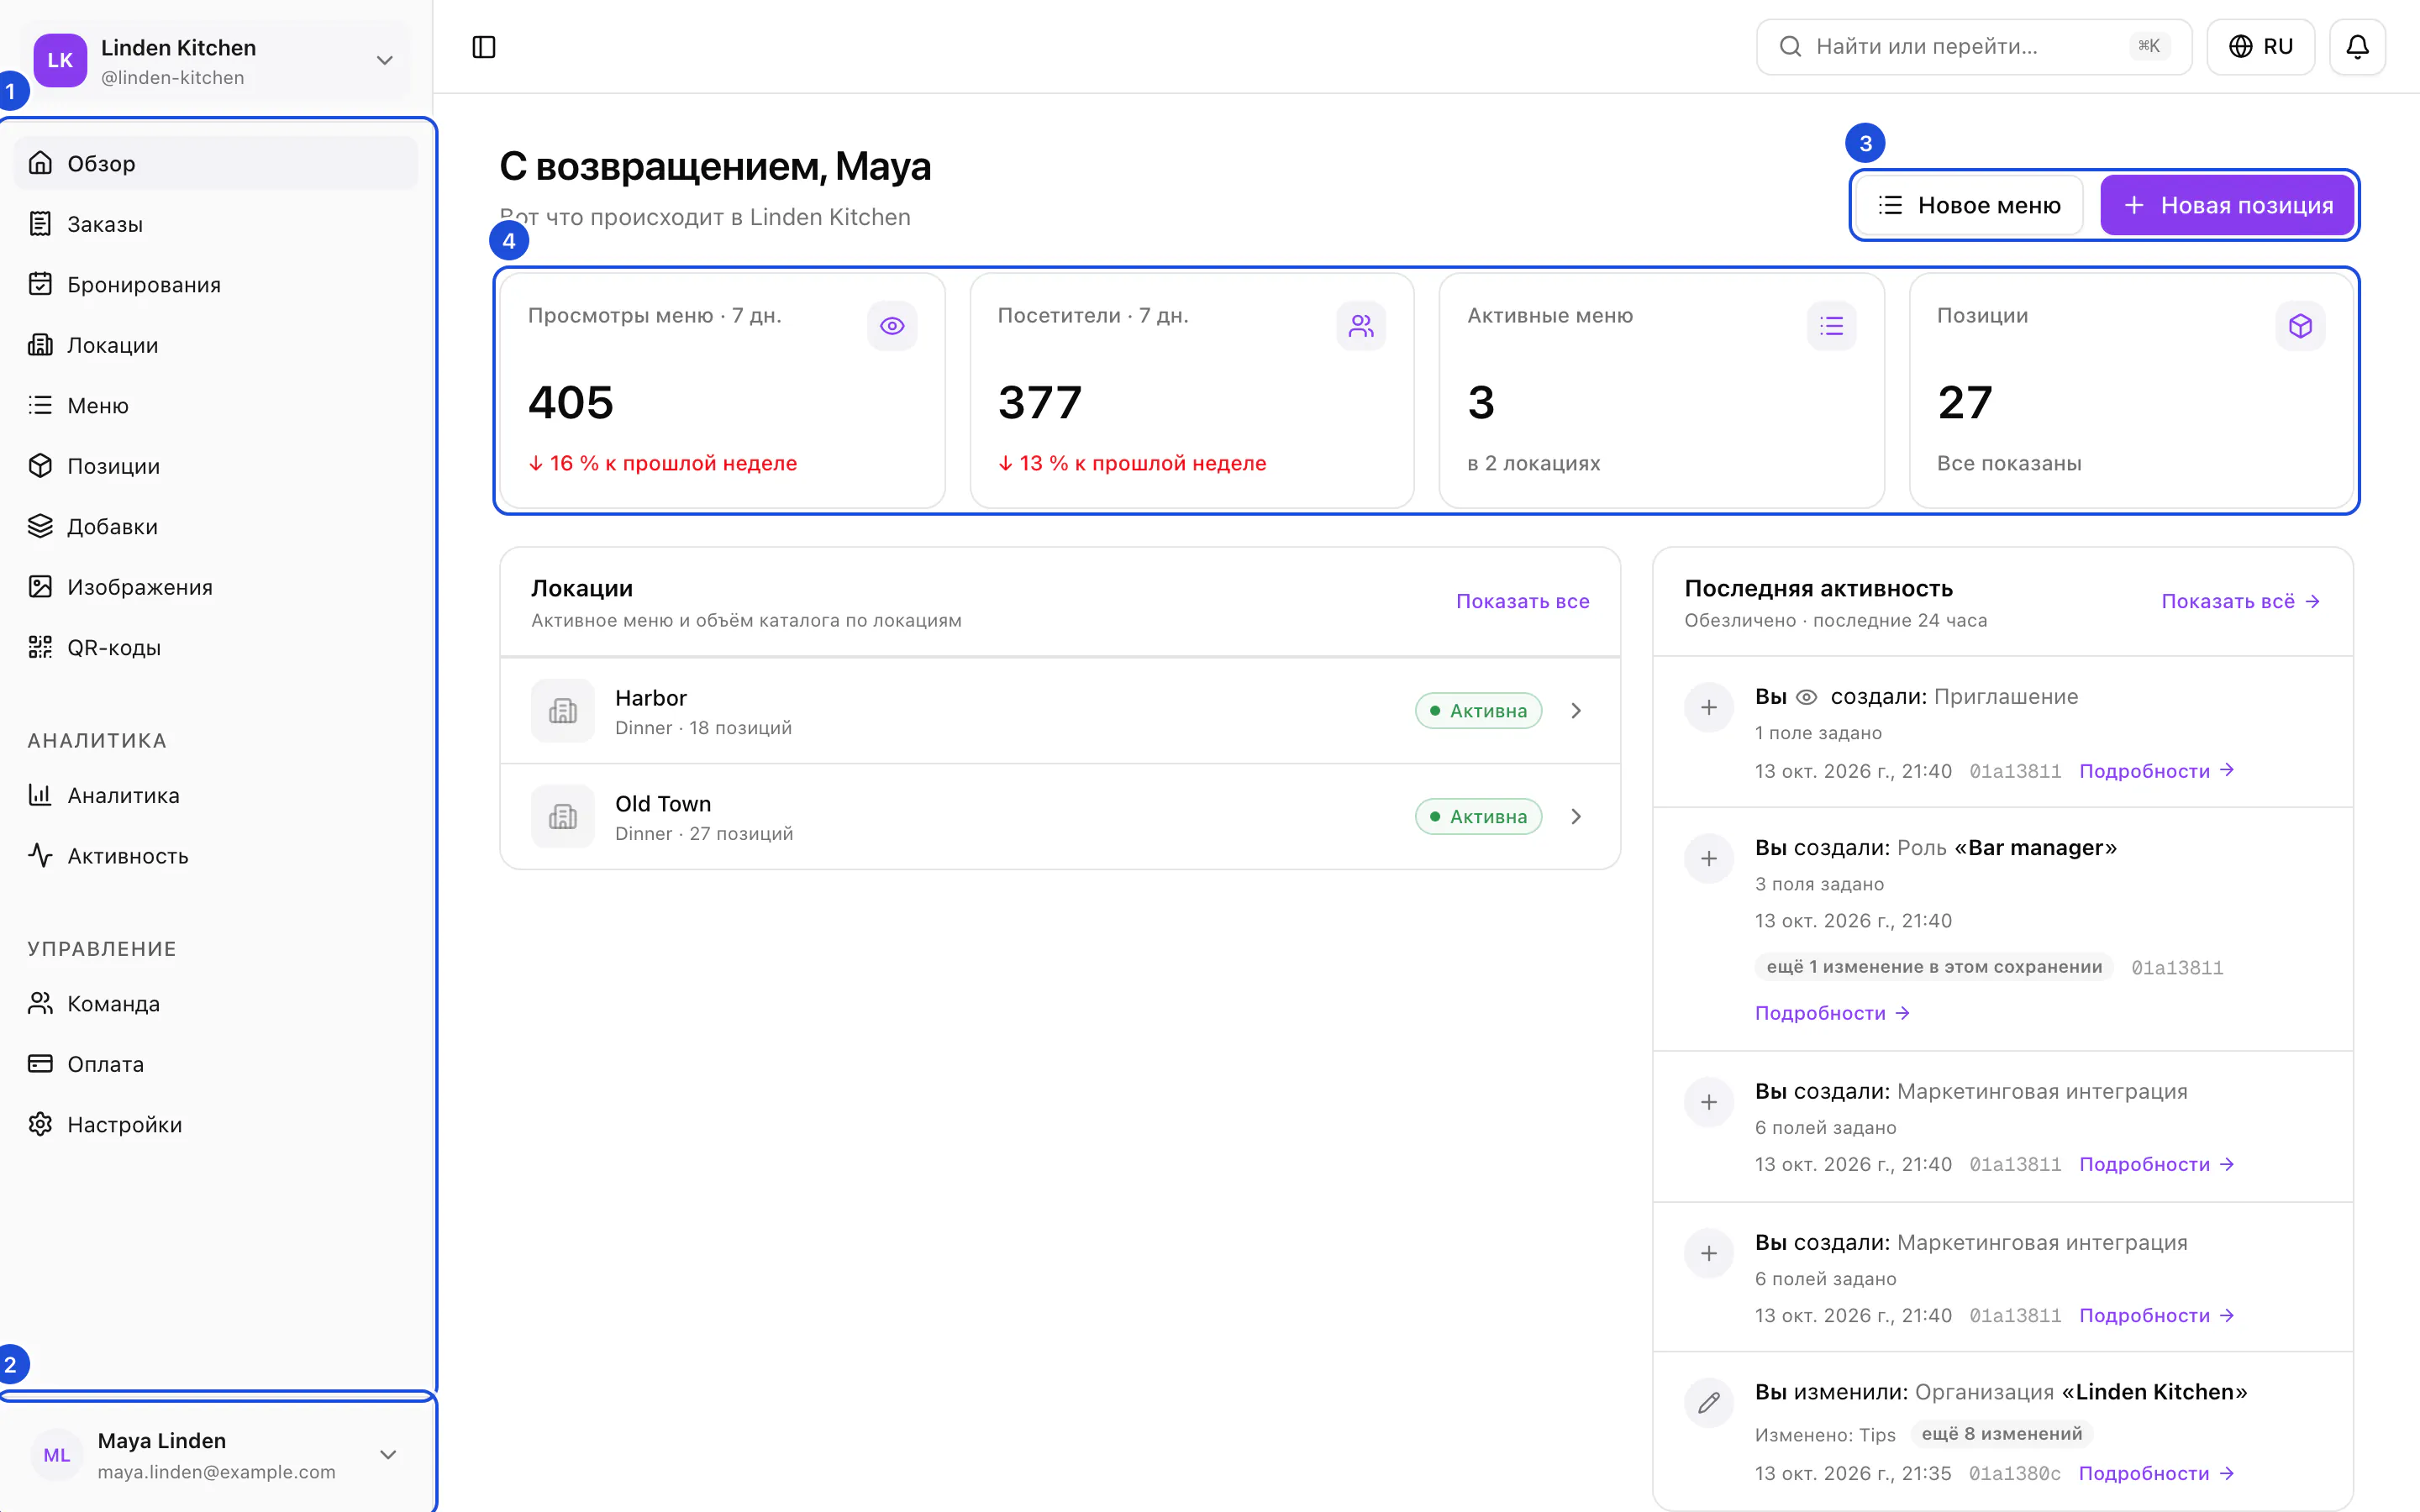The width and height of the screenshot is (2420, 1512).
Task: Click the Новое меню button
Action: pos(1969,205)
